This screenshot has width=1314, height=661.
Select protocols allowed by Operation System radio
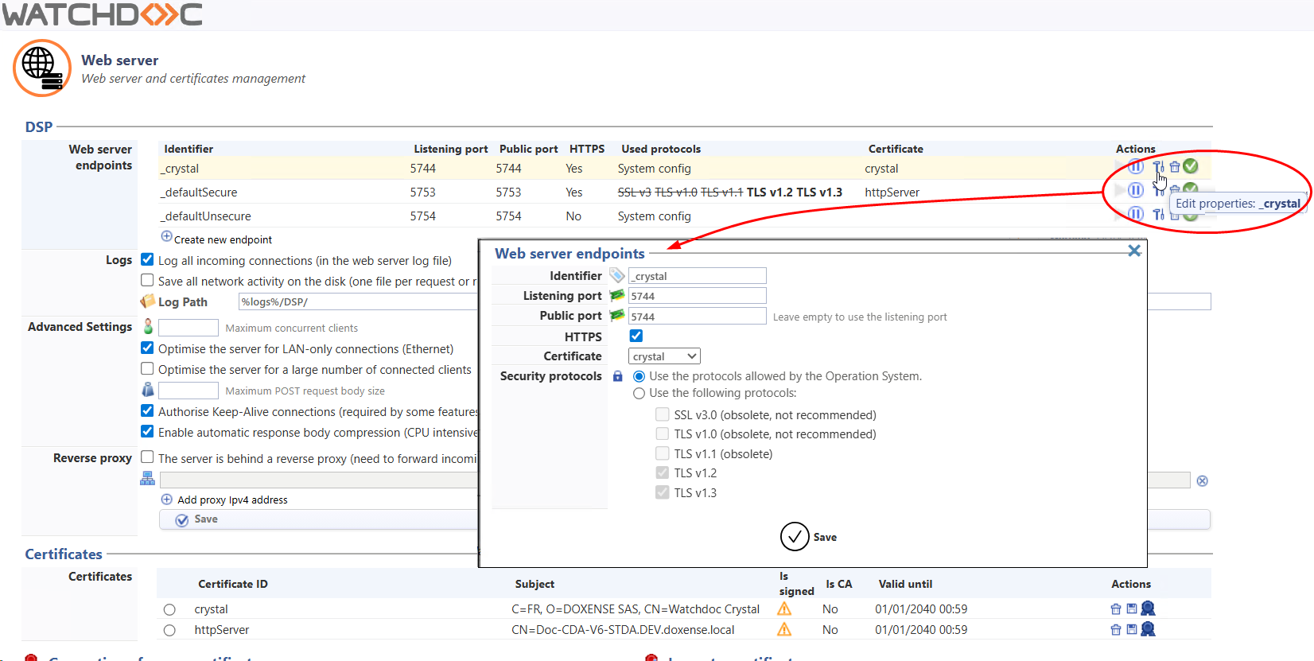click(x=639, y=376)
